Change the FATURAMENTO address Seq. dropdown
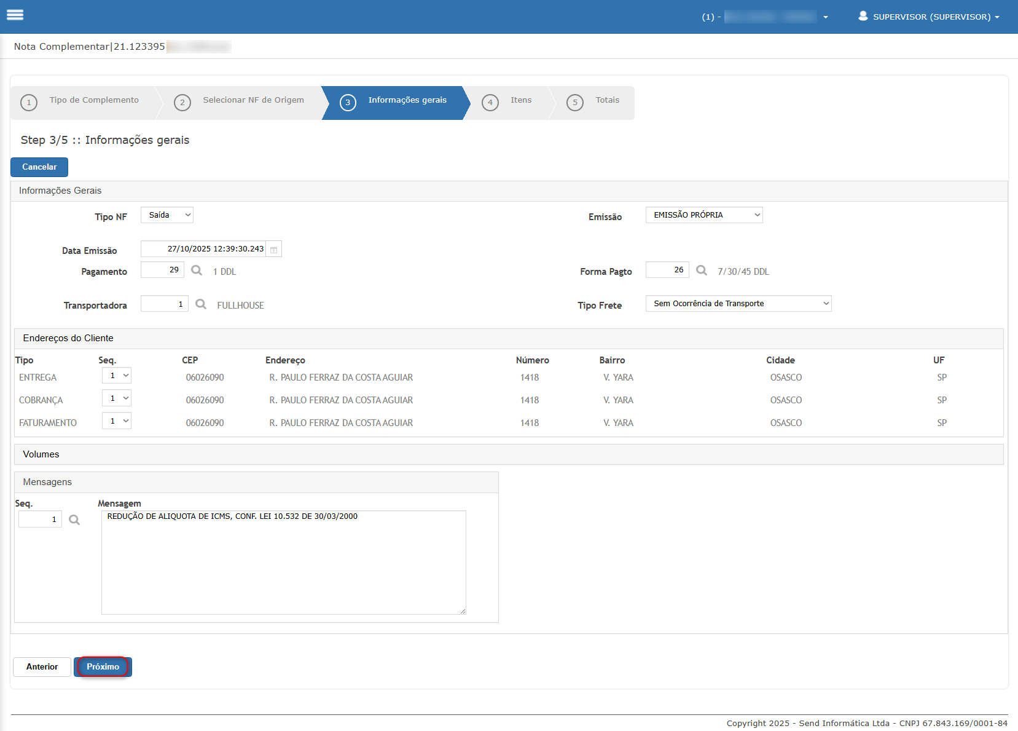 pyautogui.click(x=117, y=421)
